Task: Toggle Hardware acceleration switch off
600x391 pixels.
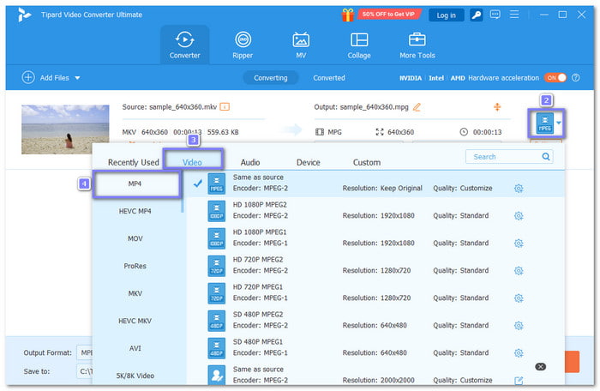Action: pyautogui.click(x=555, y=78)
